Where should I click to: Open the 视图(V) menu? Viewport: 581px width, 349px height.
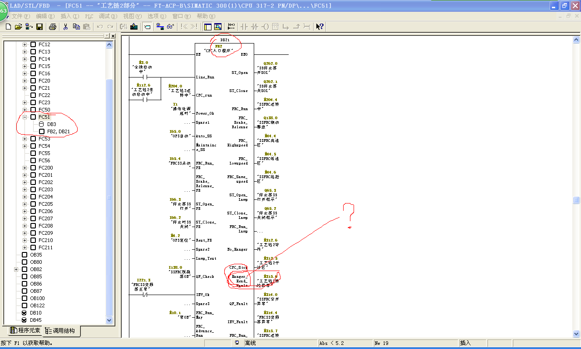pos(132,16)
